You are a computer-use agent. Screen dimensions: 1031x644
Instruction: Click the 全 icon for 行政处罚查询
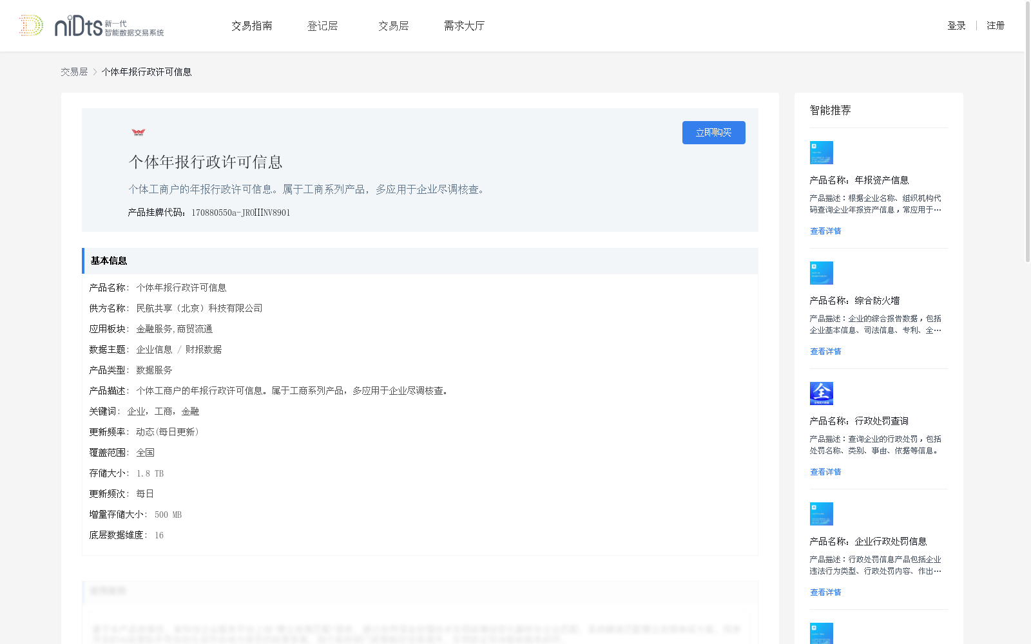point(822,393)
